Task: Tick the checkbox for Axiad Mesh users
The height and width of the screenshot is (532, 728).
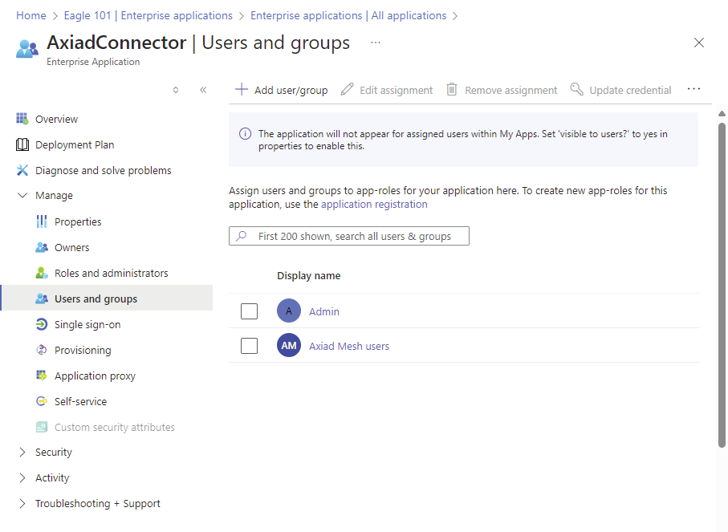Action: pos(250,345)
